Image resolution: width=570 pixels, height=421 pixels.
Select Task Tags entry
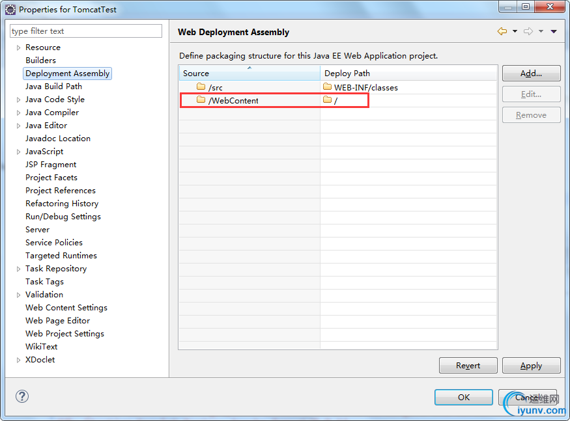[x=44, y=282]
